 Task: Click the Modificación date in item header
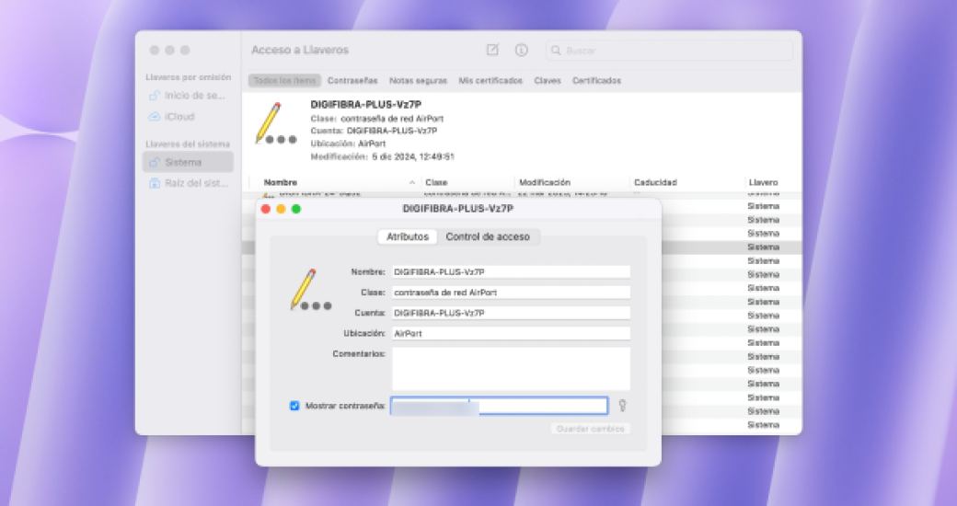(383, 157)
